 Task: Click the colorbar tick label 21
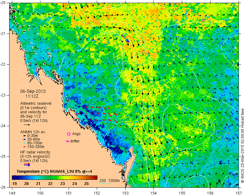39,184
